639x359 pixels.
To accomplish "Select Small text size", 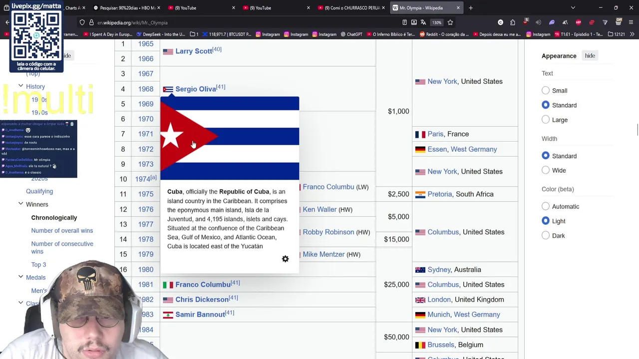I will click(x=546, y=91).
